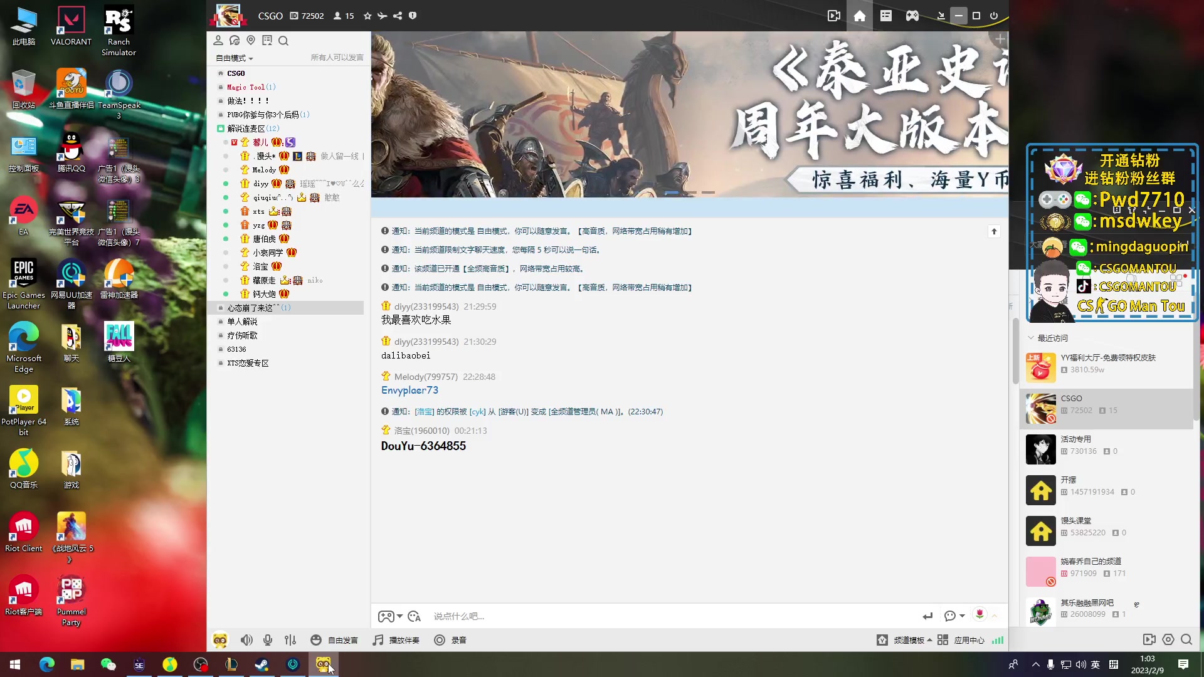Screen dimensions: 1204x677
Task: Open the 自由模式 dropdown
Action: 233,58
